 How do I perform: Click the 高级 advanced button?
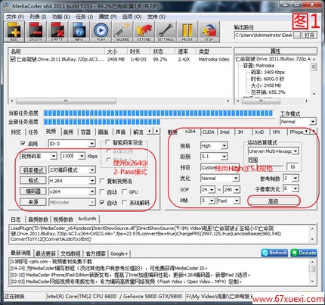pyautogui.click(x=274, y=201)
